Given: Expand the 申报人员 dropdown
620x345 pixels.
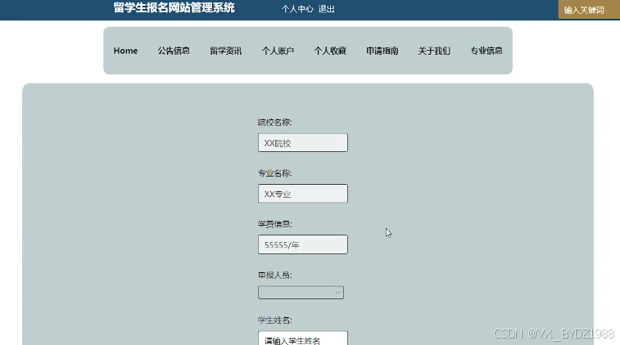Looking at the screenshot, I should [x=301, y=293].
